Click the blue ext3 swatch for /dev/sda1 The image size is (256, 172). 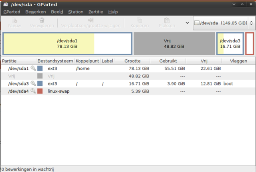(40, 69)
